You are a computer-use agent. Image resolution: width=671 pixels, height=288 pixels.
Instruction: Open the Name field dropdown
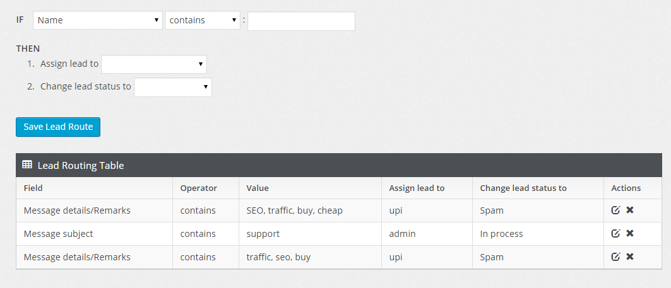[x=98, y=20]
